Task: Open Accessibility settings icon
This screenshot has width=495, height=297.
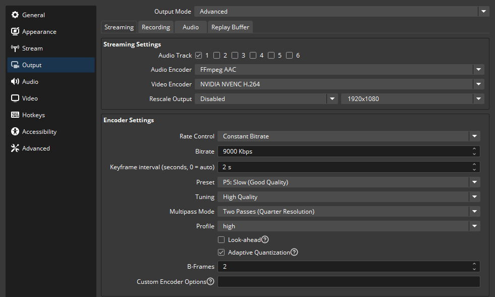Action: pos(15,132)
